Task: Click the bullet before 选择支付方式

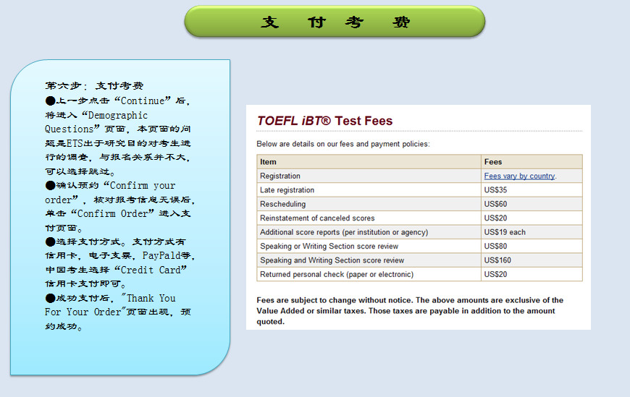Action: (x=50, y=242)
